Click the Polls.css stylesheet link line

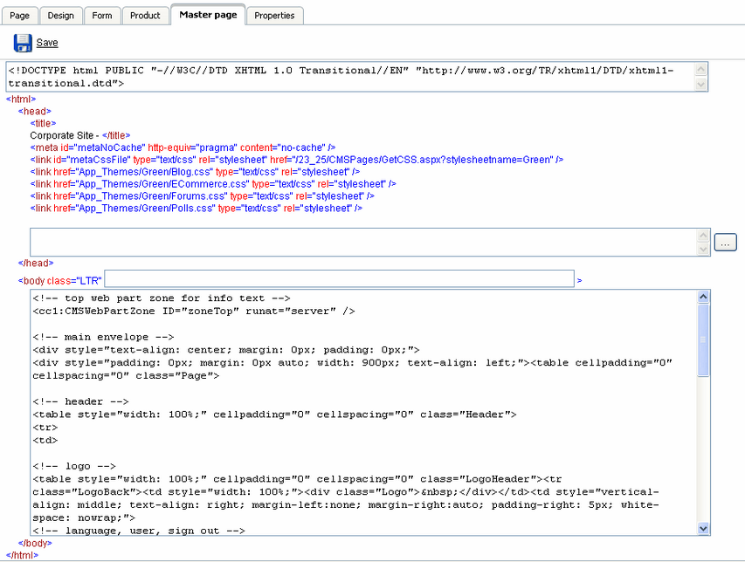(x=197, y=208)
